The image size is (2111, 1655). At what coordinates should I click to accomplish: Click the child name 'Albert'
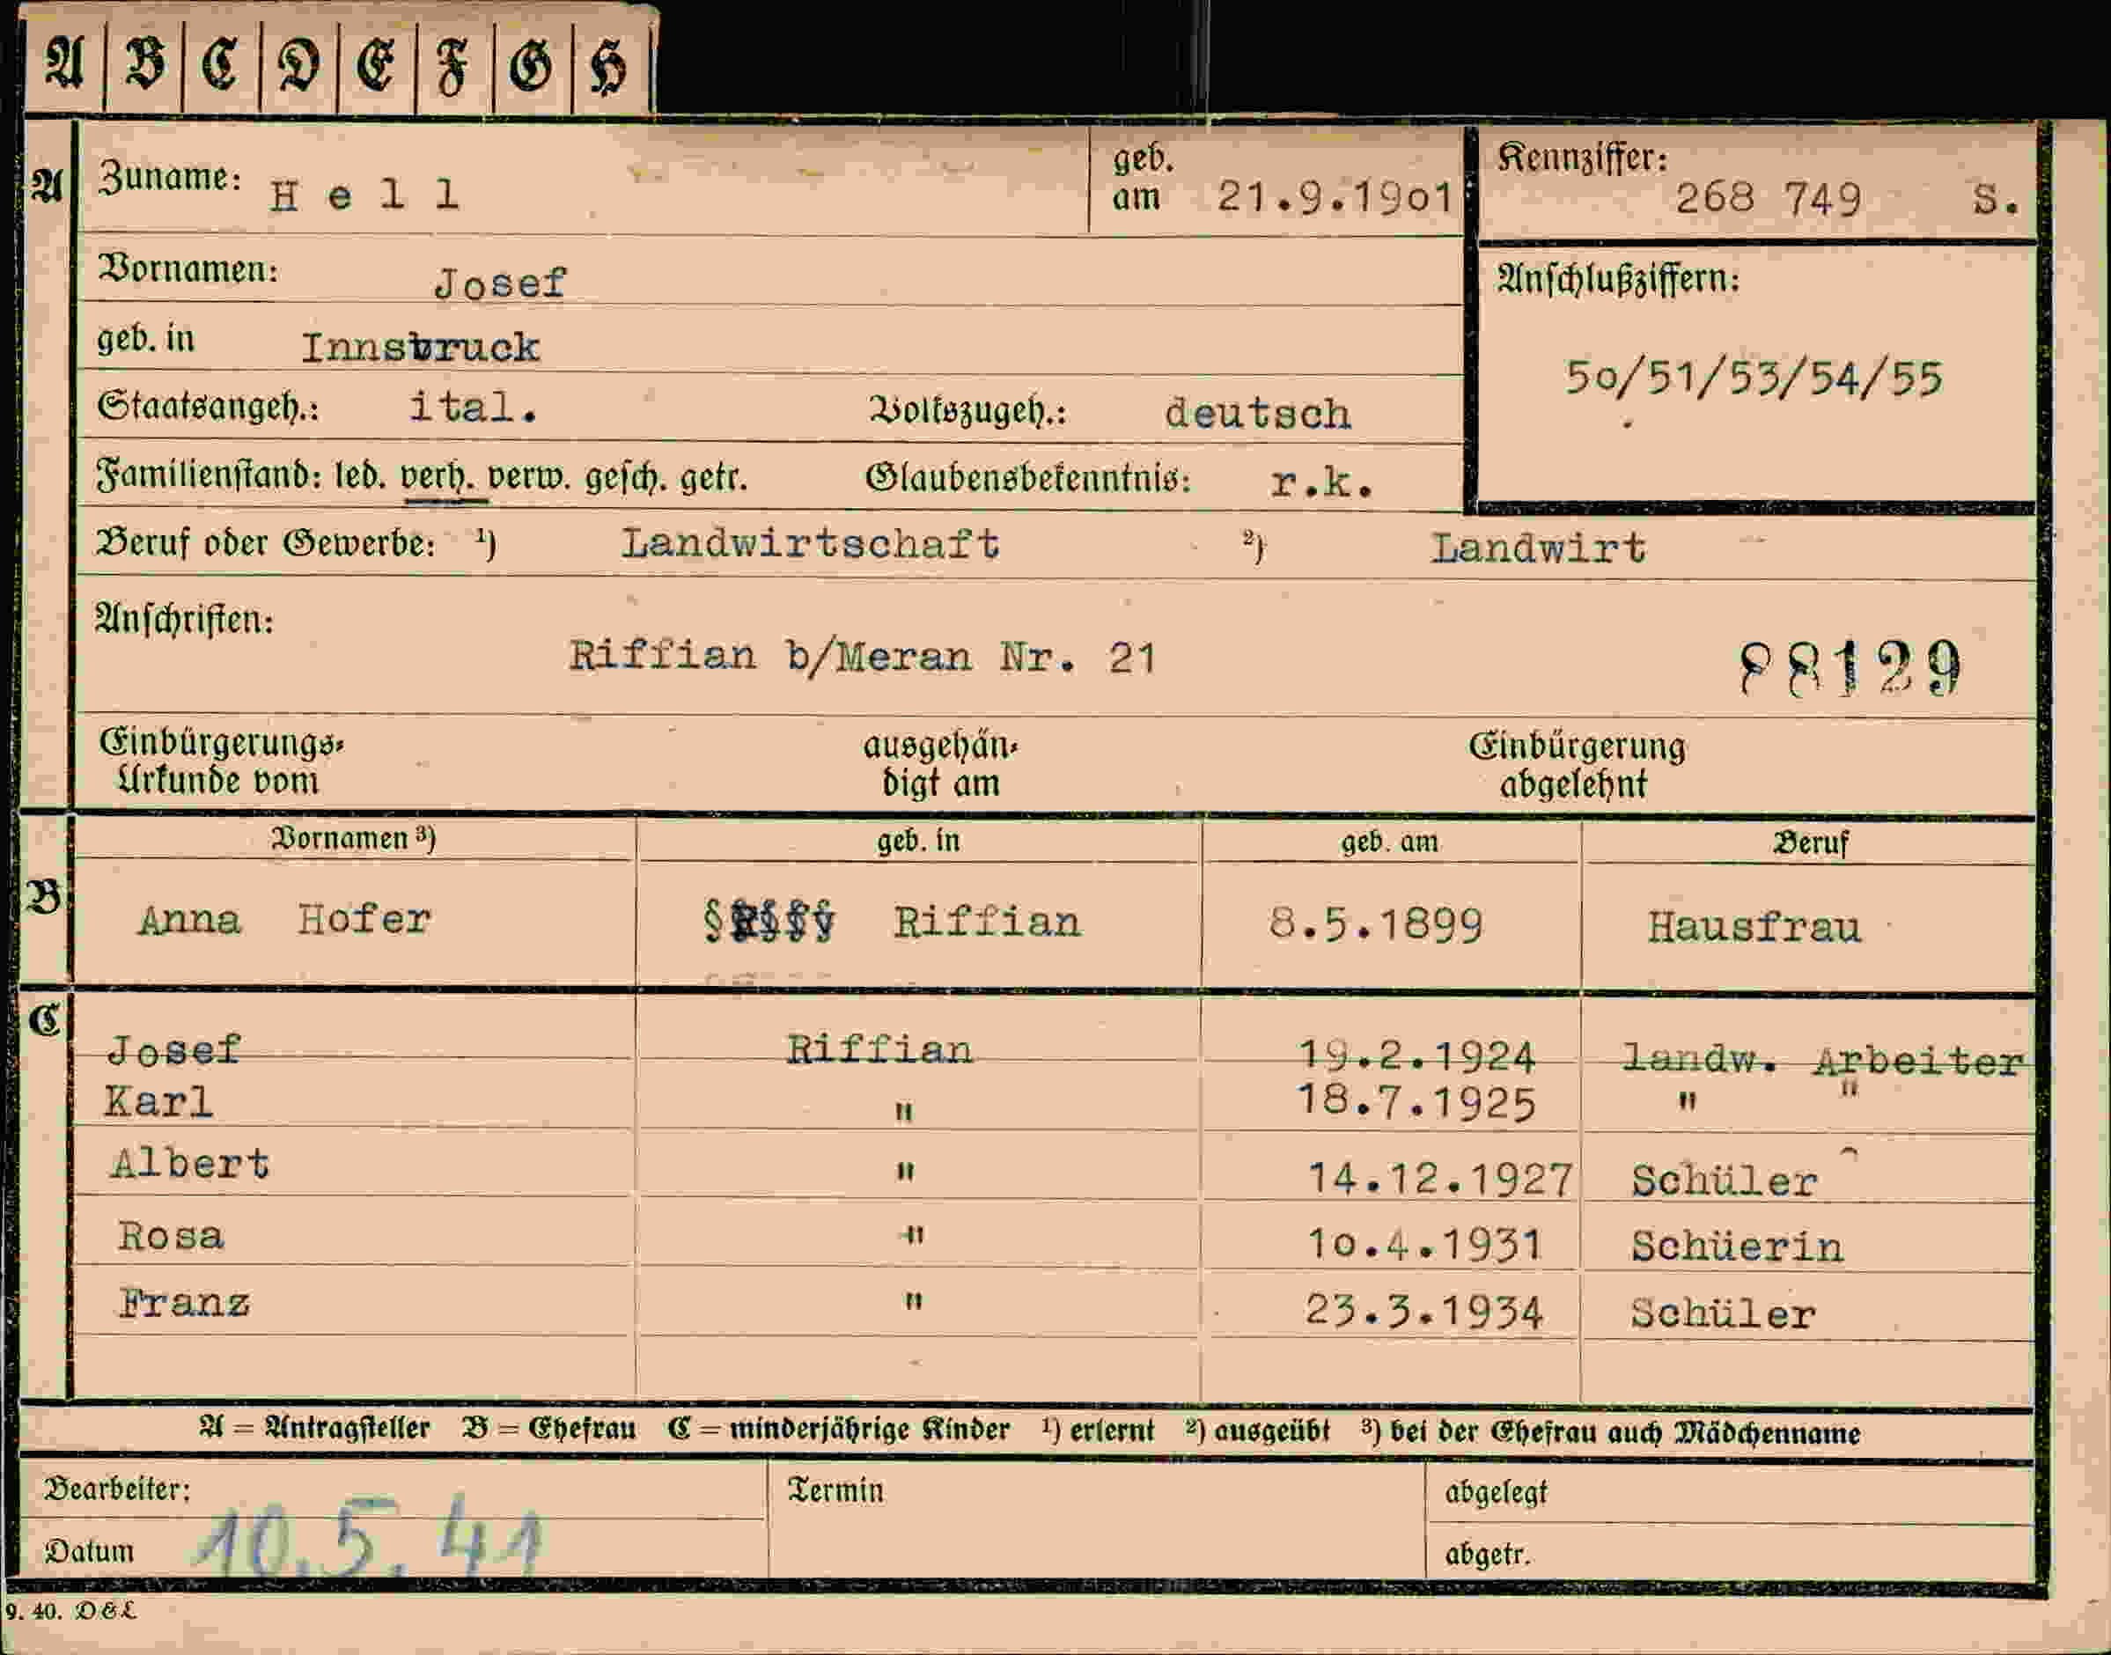tap(190, 1164)
